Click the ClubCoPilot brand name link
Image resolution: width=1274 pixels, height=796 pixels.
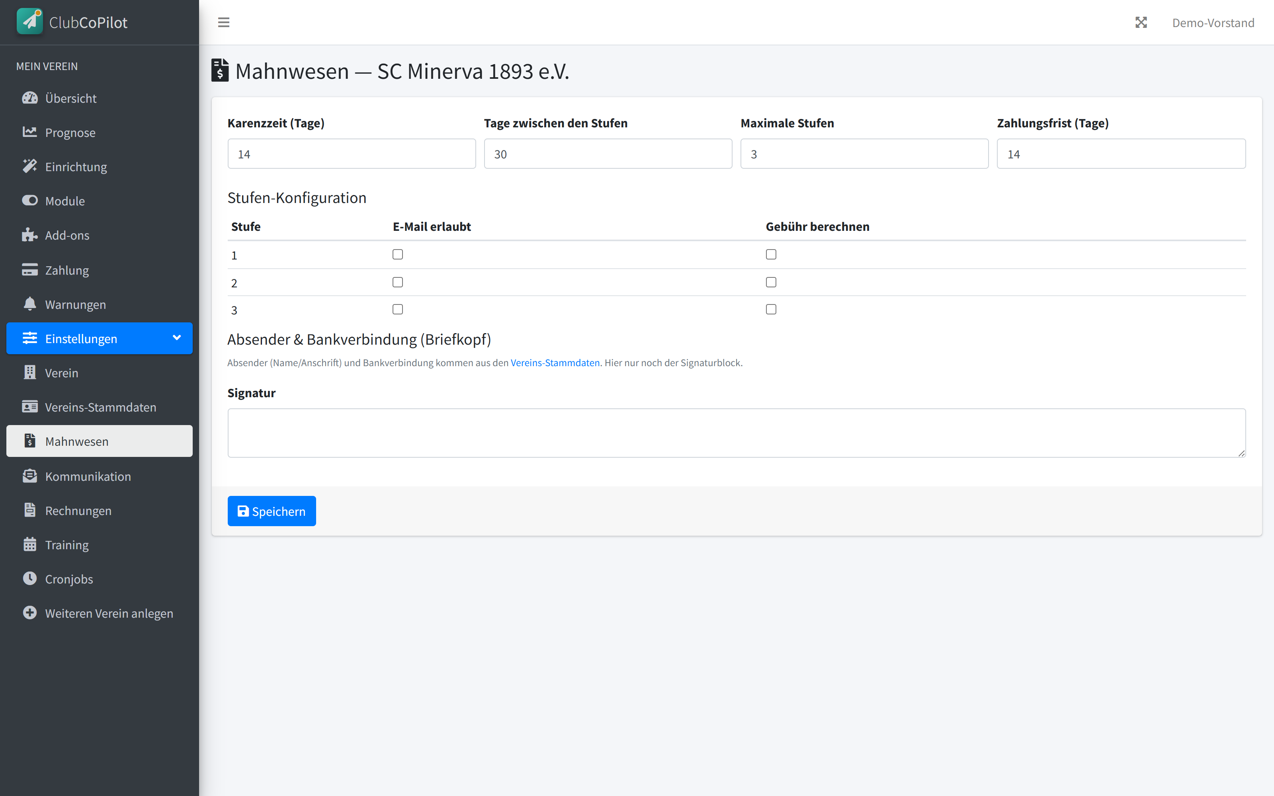(x=88, y=22)
